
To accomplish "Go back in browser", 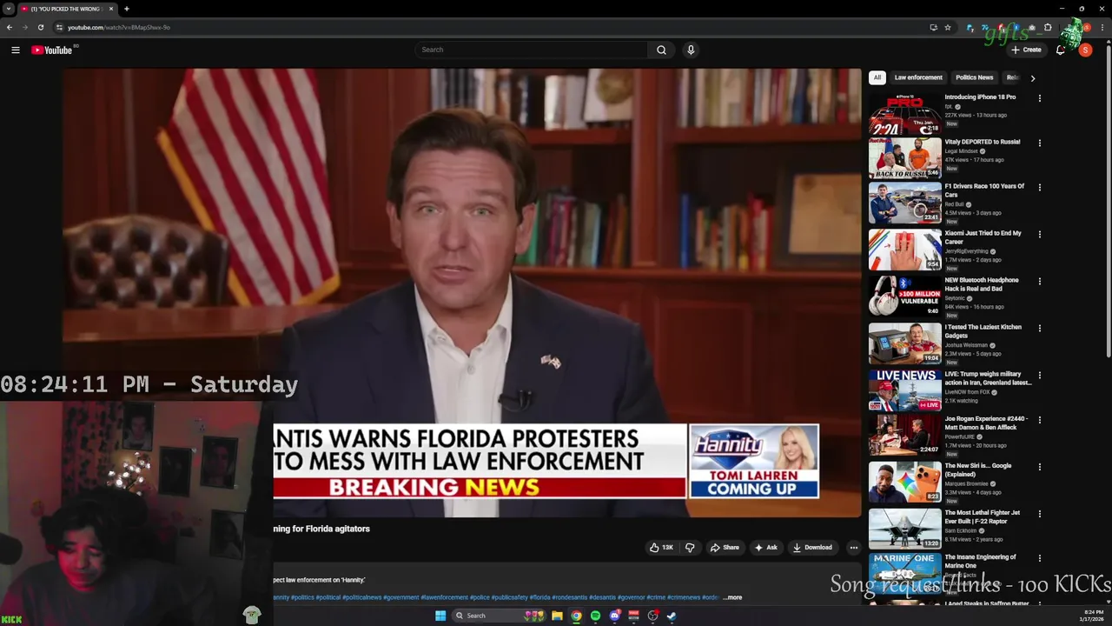I will pyautogui.click(x=9, y=27).
